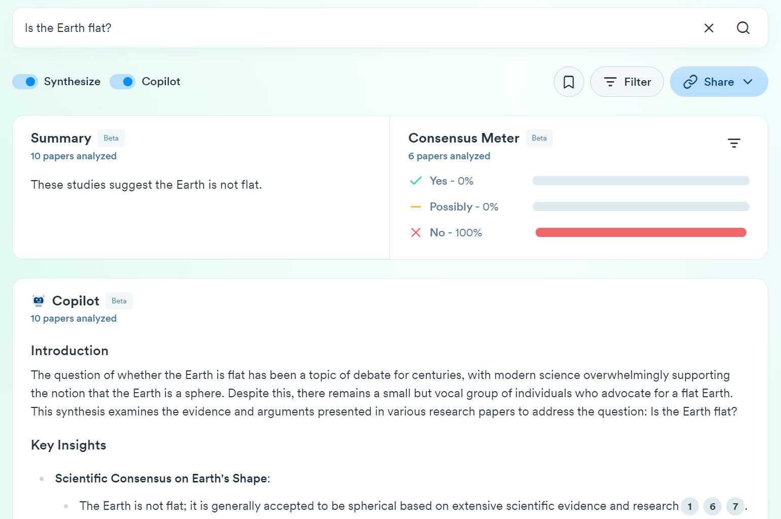781x519 pixels.
Task: Click into the search field with 'Is the Earth flat?'
Action: [x=355, y=28]
